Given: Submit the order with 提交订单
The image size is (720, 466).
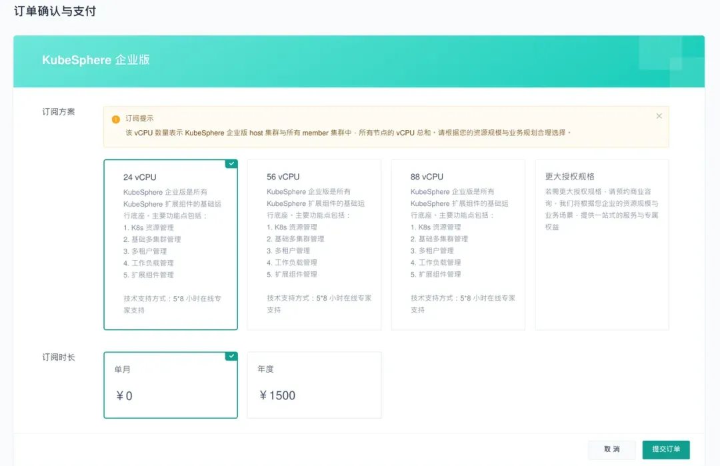Looking at the screenshot, I should pos(666,449).
